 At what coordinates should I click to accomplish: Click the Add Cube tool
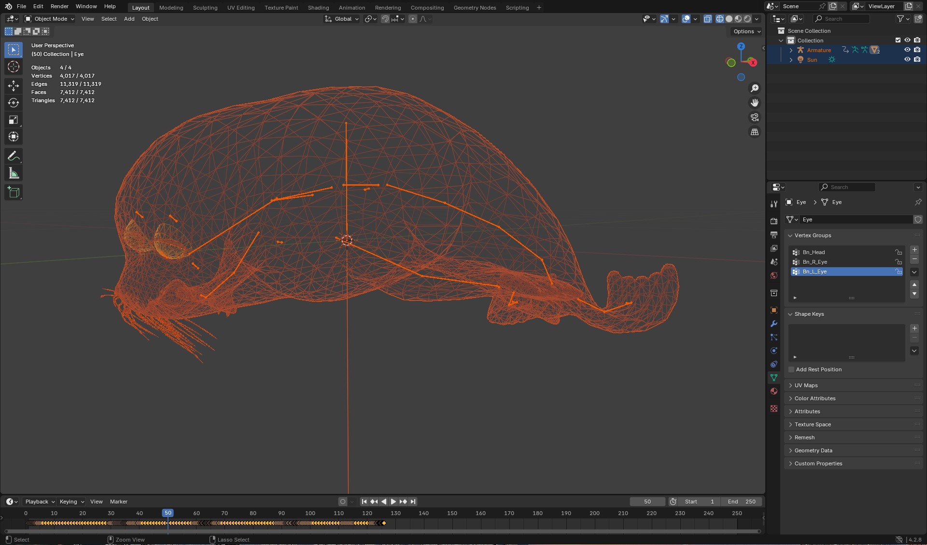(14, 192)
